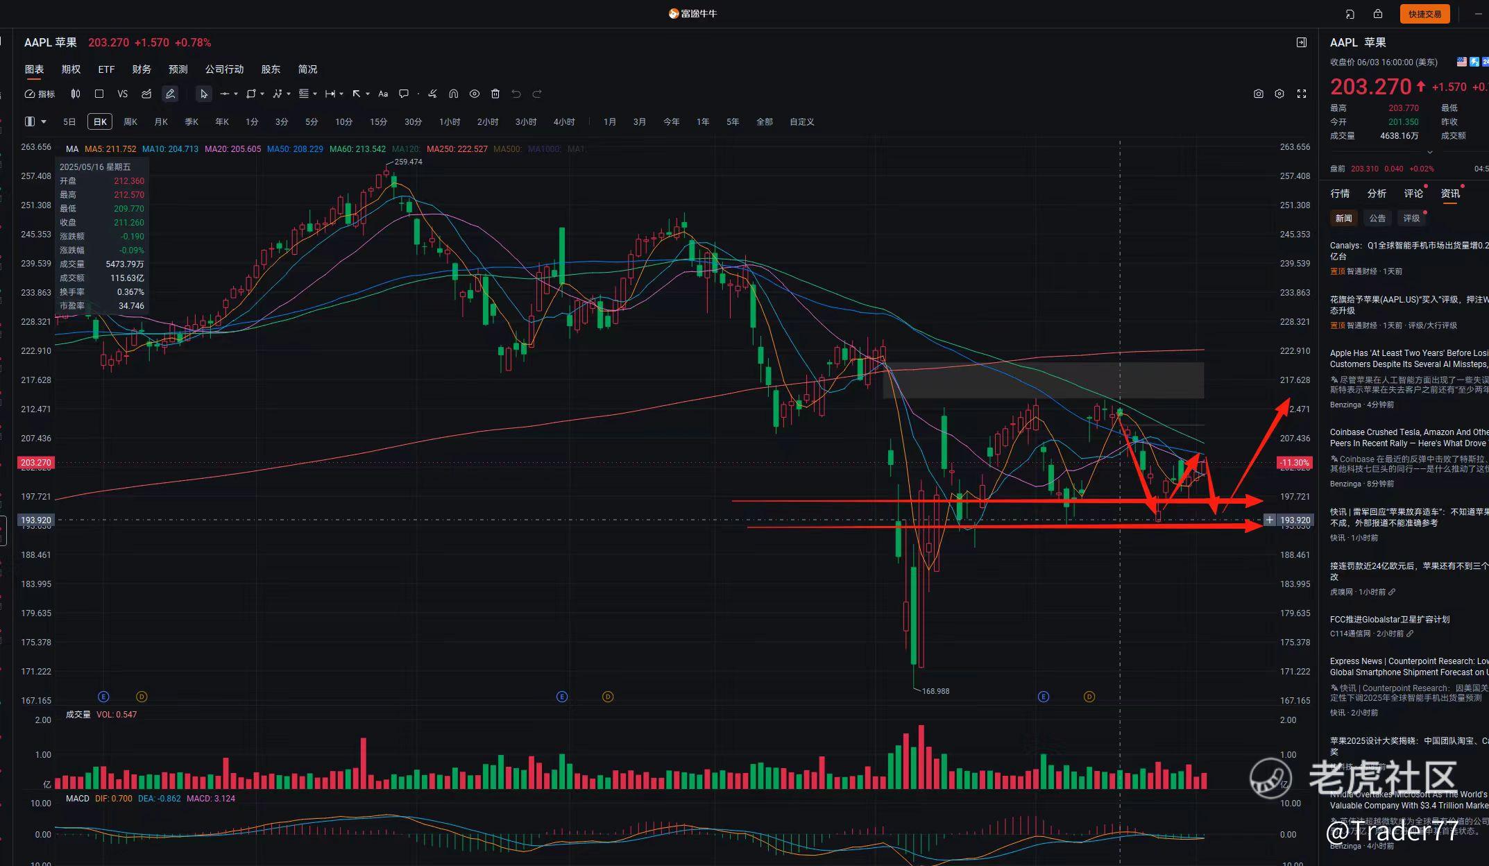Select the 公告 announcements filter
1489x866 pixels.
[x=1377, y=218]
